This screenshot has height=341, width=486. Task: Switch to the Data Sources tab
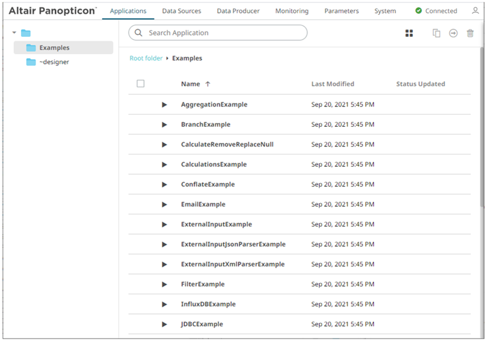pyautogui.click(x=181, y=11)
